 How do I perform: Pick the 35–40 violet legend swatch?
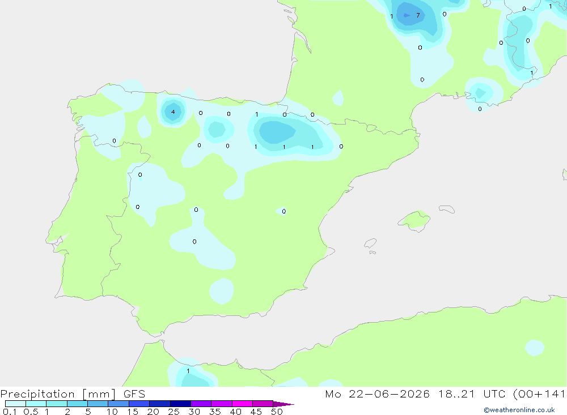pyautogui.click(x=221, y=404)
